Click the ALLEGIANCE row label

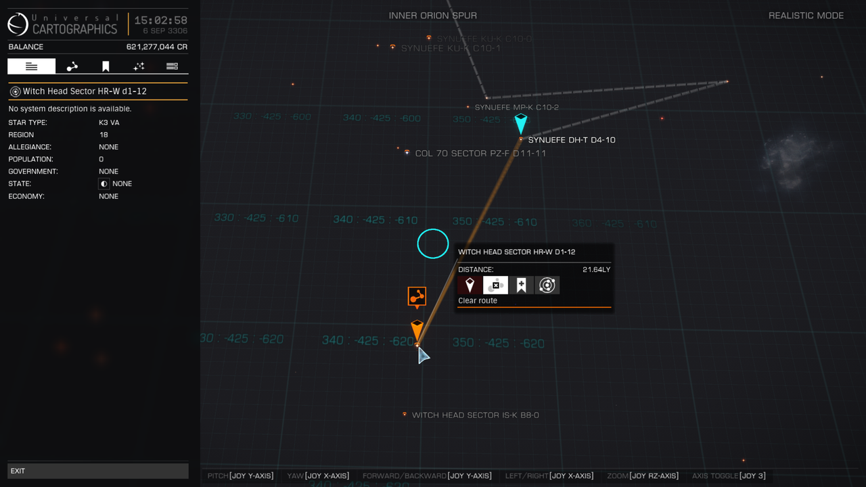coord(30,147)
